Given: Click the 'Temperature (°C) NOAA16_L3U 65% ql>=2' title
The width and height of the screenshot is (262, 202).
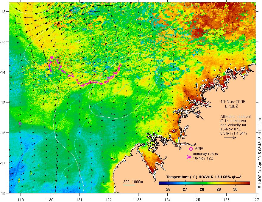Looking at the screenshot, I should pos(204,177).
